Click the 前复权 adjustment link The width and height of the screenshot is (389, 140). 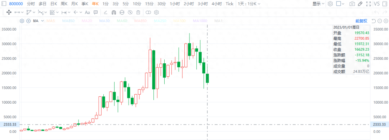click(361, 21)
